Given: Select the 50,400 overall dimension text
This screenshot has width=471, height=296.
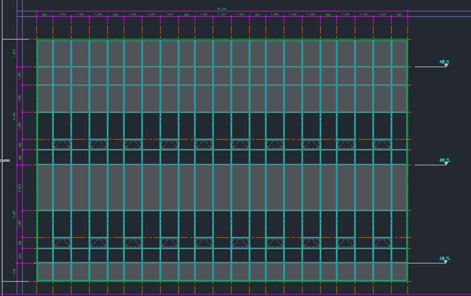Looking at the screenshot, I should click(222, 9).
